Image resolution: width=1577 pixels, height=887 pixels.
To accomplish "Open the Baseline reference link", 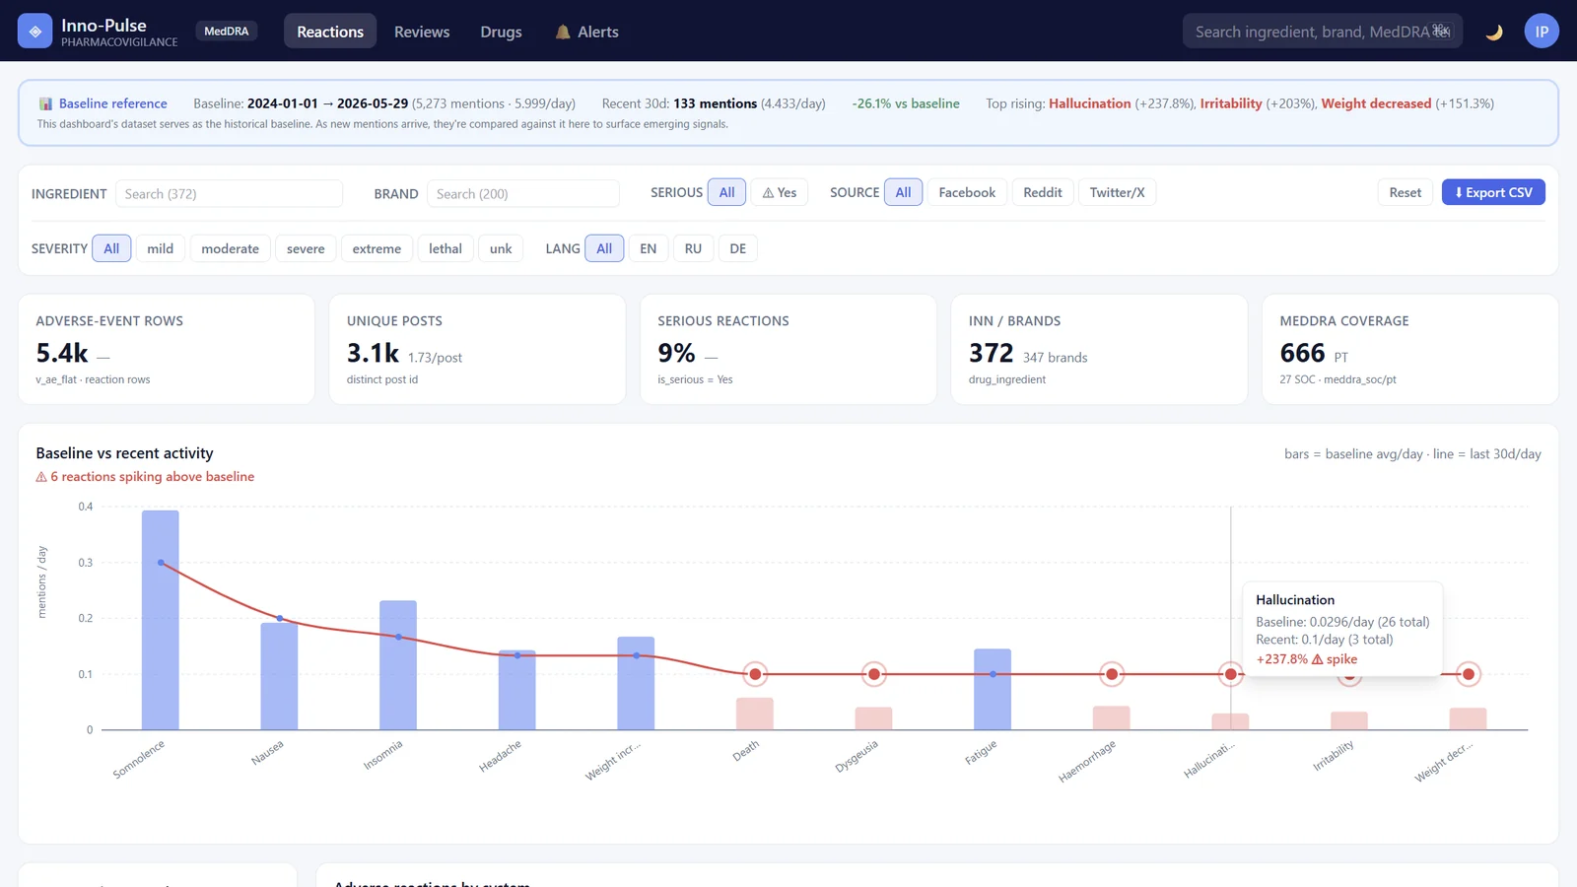I will pyautogui.click(x=113, y=103).
